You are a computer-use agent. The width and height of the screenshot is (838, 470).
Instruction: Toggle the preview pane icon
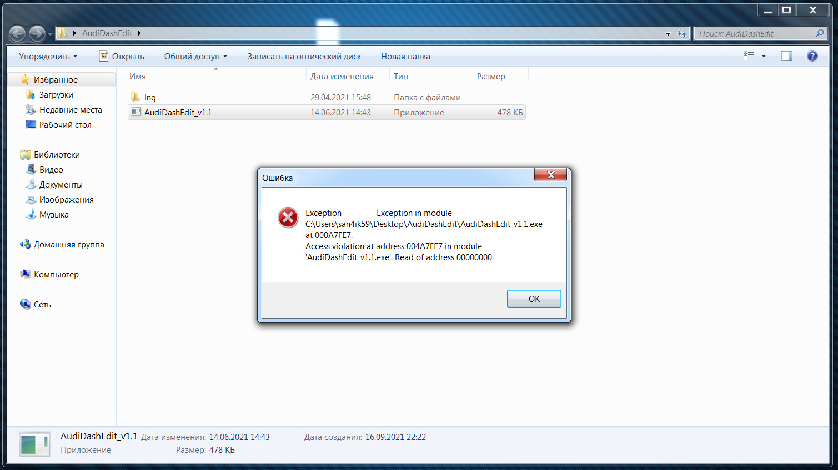(x=786, y=56)
